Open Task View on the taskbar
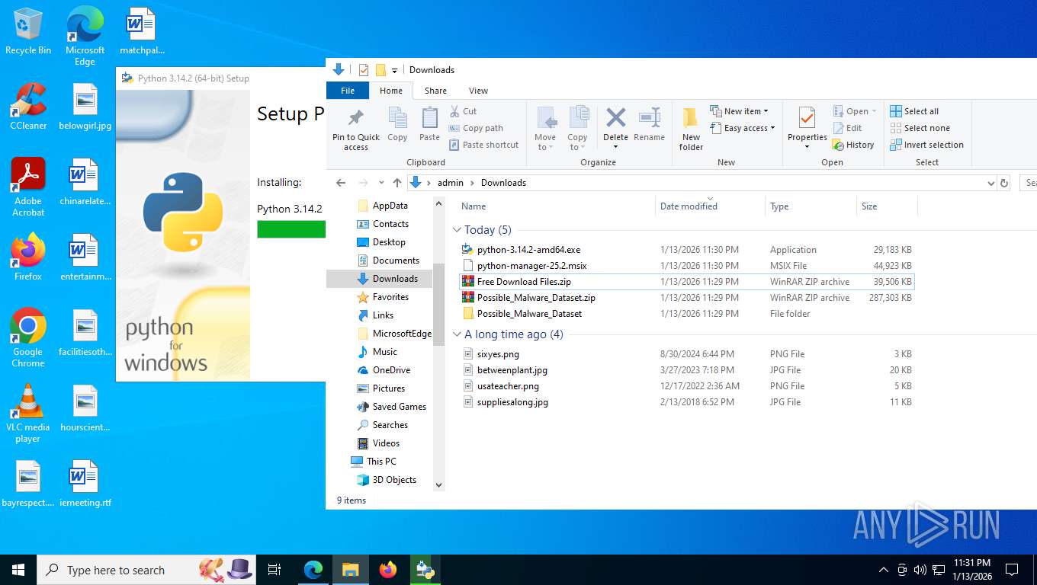This screenshot has height=585, width=1037. (x=274, y=570)
